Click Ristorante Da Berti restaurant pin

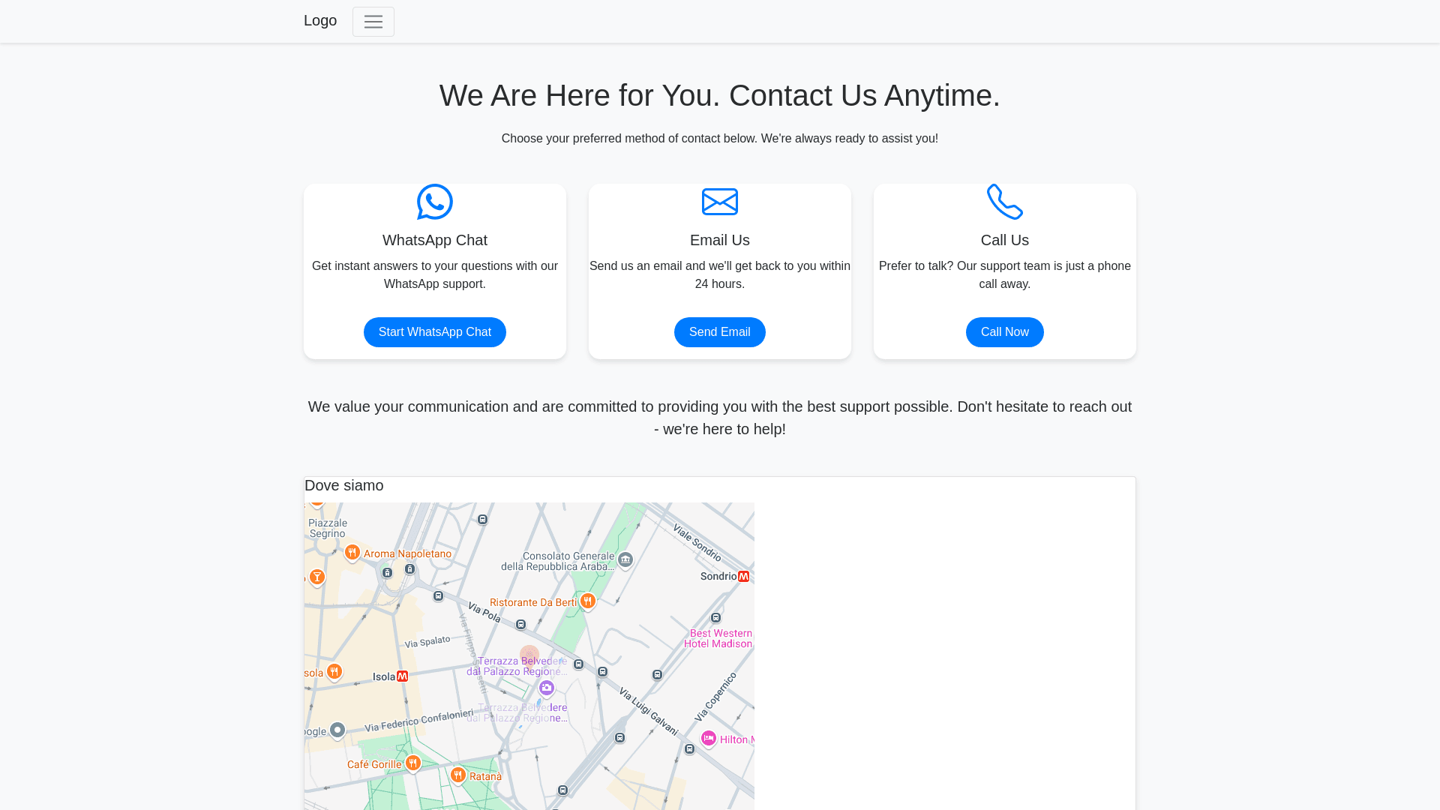[x=588, y=601]
